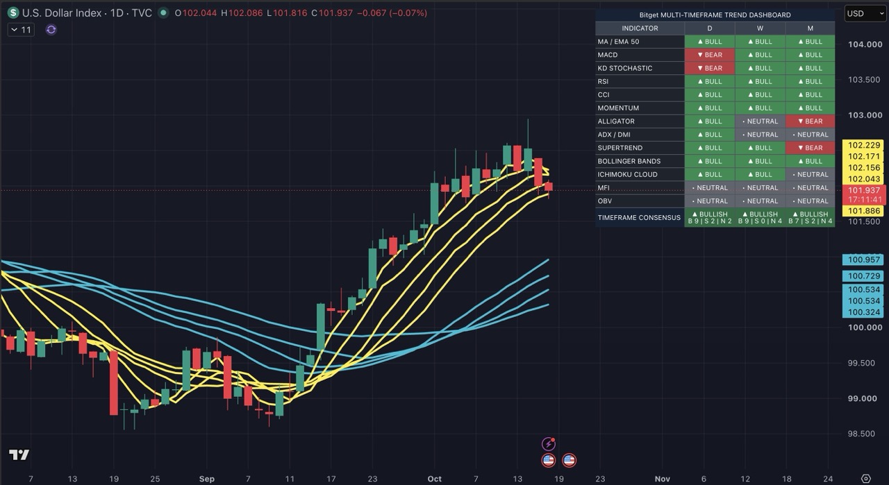
Task: Click the weekly consensus B 9 | S 0 | N 4 cell
Action: [x=760, y=218]
